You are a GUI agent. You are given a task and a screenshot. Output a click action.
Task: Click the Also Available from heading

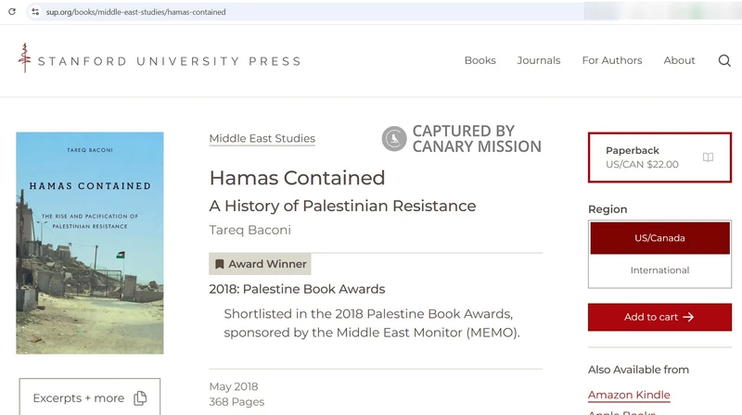(x=638, y=370)
